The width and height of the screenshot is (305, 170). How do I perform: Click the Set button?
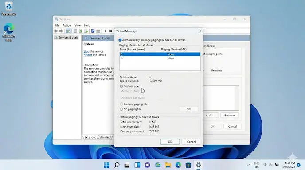click(x=188, y=109)
